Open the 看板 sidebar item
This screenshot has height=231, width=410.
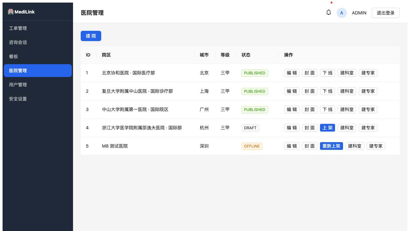(x=38, y=56)
